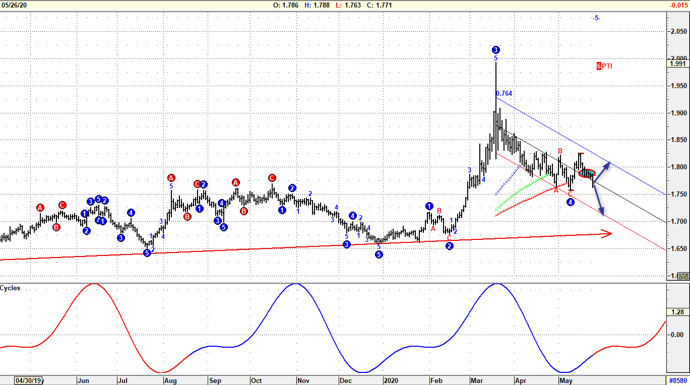Click the cyan ellipse with red outline
Image resolution: width=690 pixels, height=385 pixels.
pyautogui.click(x=587, y=173)
